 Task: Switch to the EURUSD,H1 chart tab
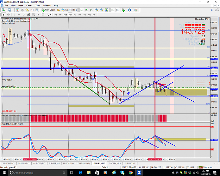(130, 163)
